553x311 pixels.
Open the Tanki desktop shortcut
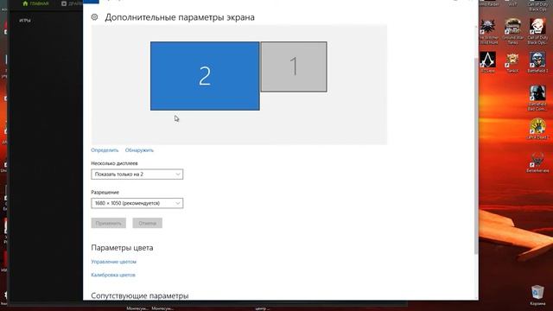(512, 63)
